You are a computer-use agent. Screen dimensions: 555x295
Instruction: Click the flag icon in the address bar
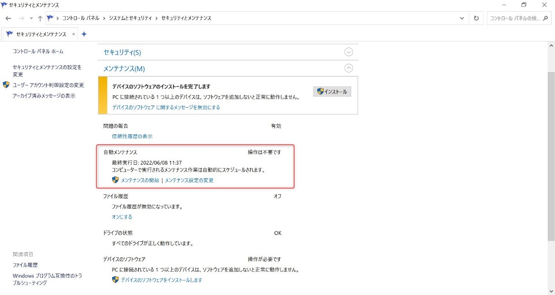coord(51,18)
